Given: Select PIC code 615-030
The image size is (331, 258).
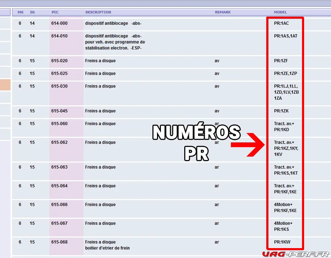Looking at the screenshot, I should (59, 86).
